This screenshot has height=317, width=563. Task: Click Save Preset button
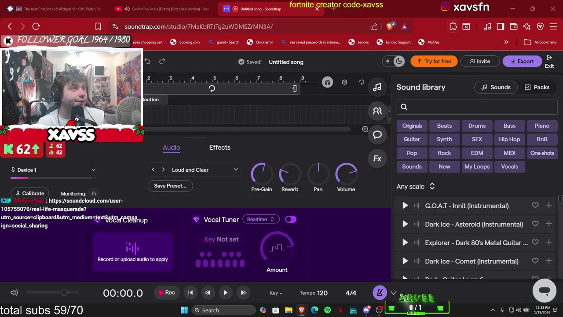tap(170, 186)
